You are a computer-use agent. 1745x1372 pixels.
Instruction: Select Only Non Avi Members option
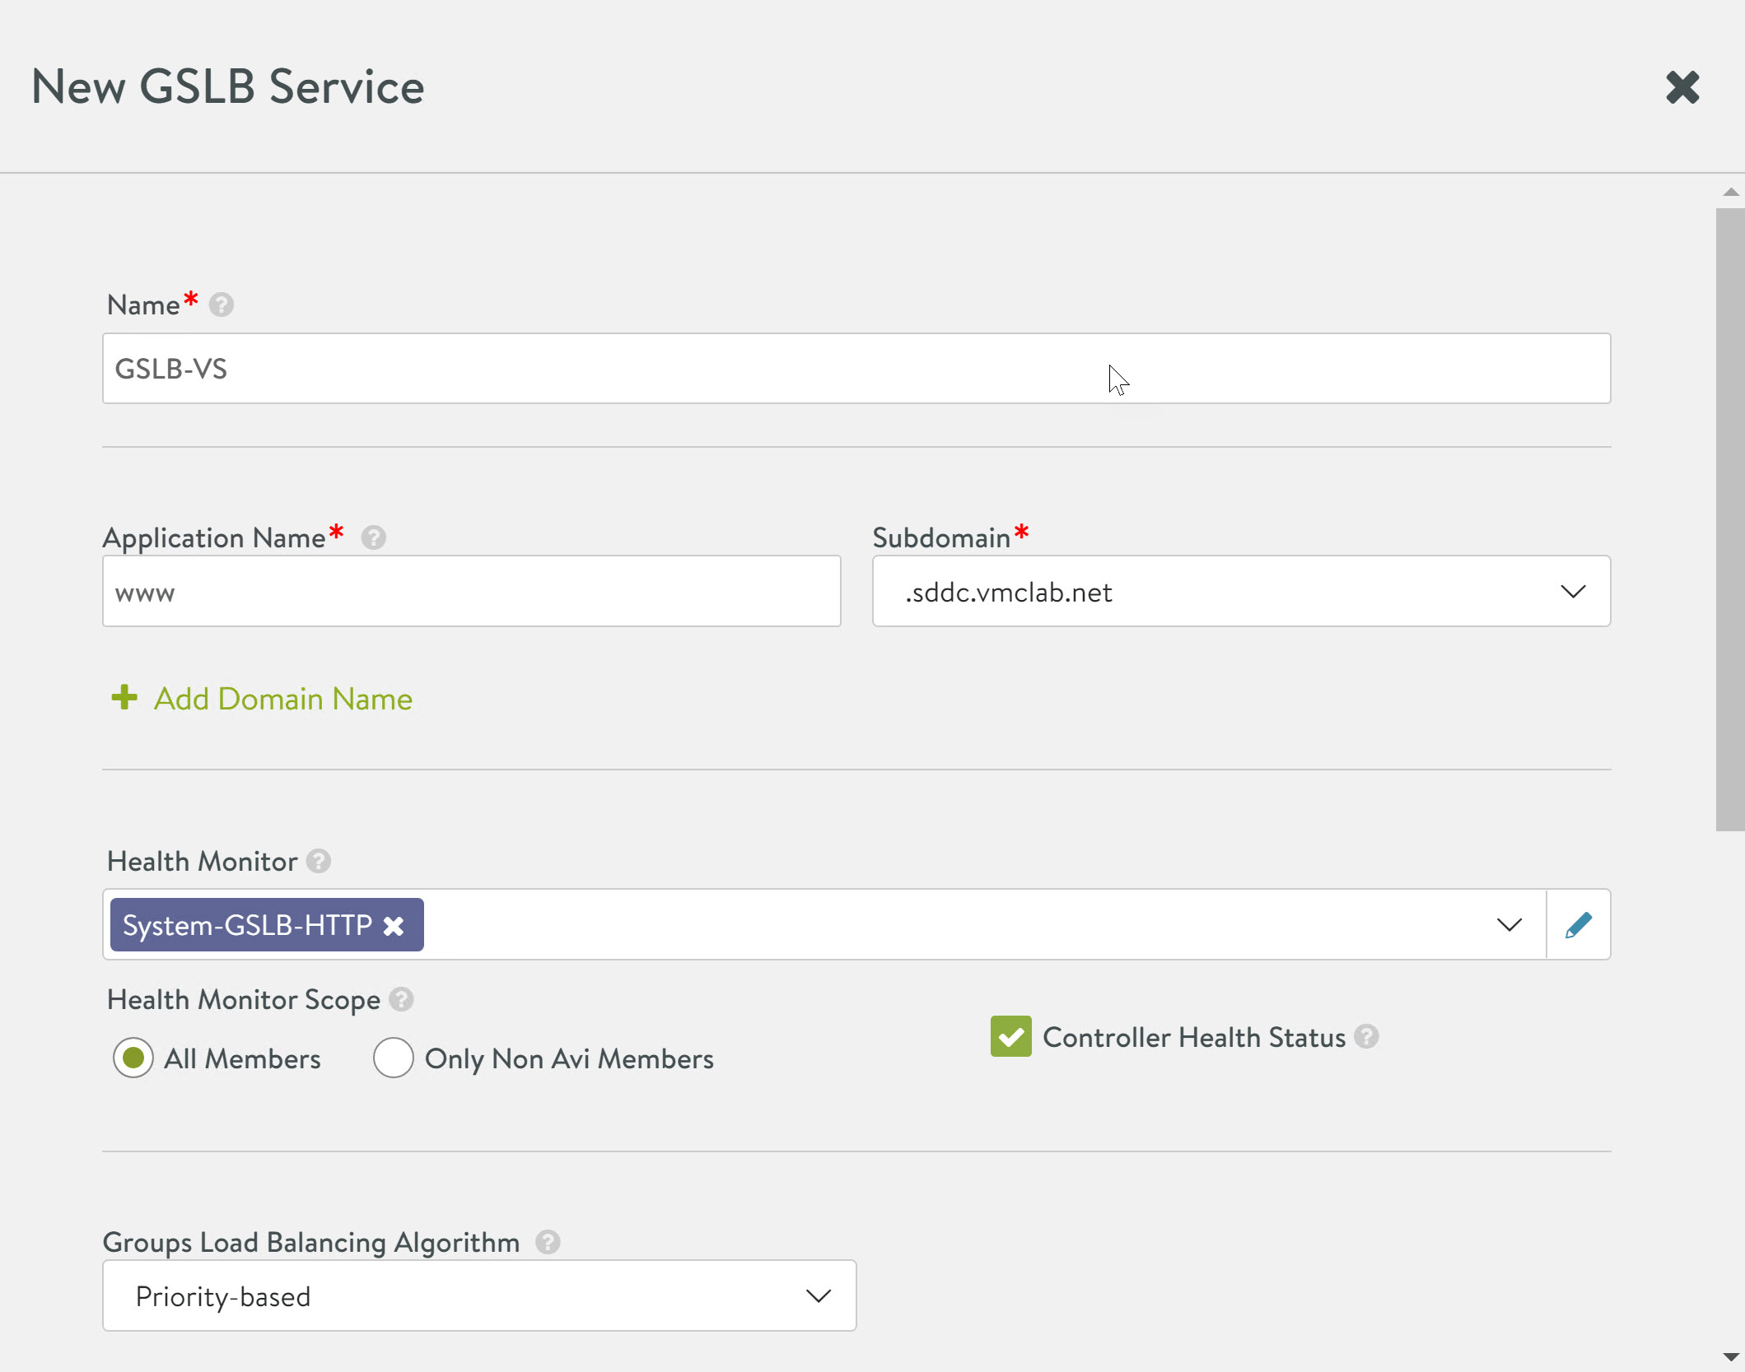pyautogui.click(x=393, y=1058)
